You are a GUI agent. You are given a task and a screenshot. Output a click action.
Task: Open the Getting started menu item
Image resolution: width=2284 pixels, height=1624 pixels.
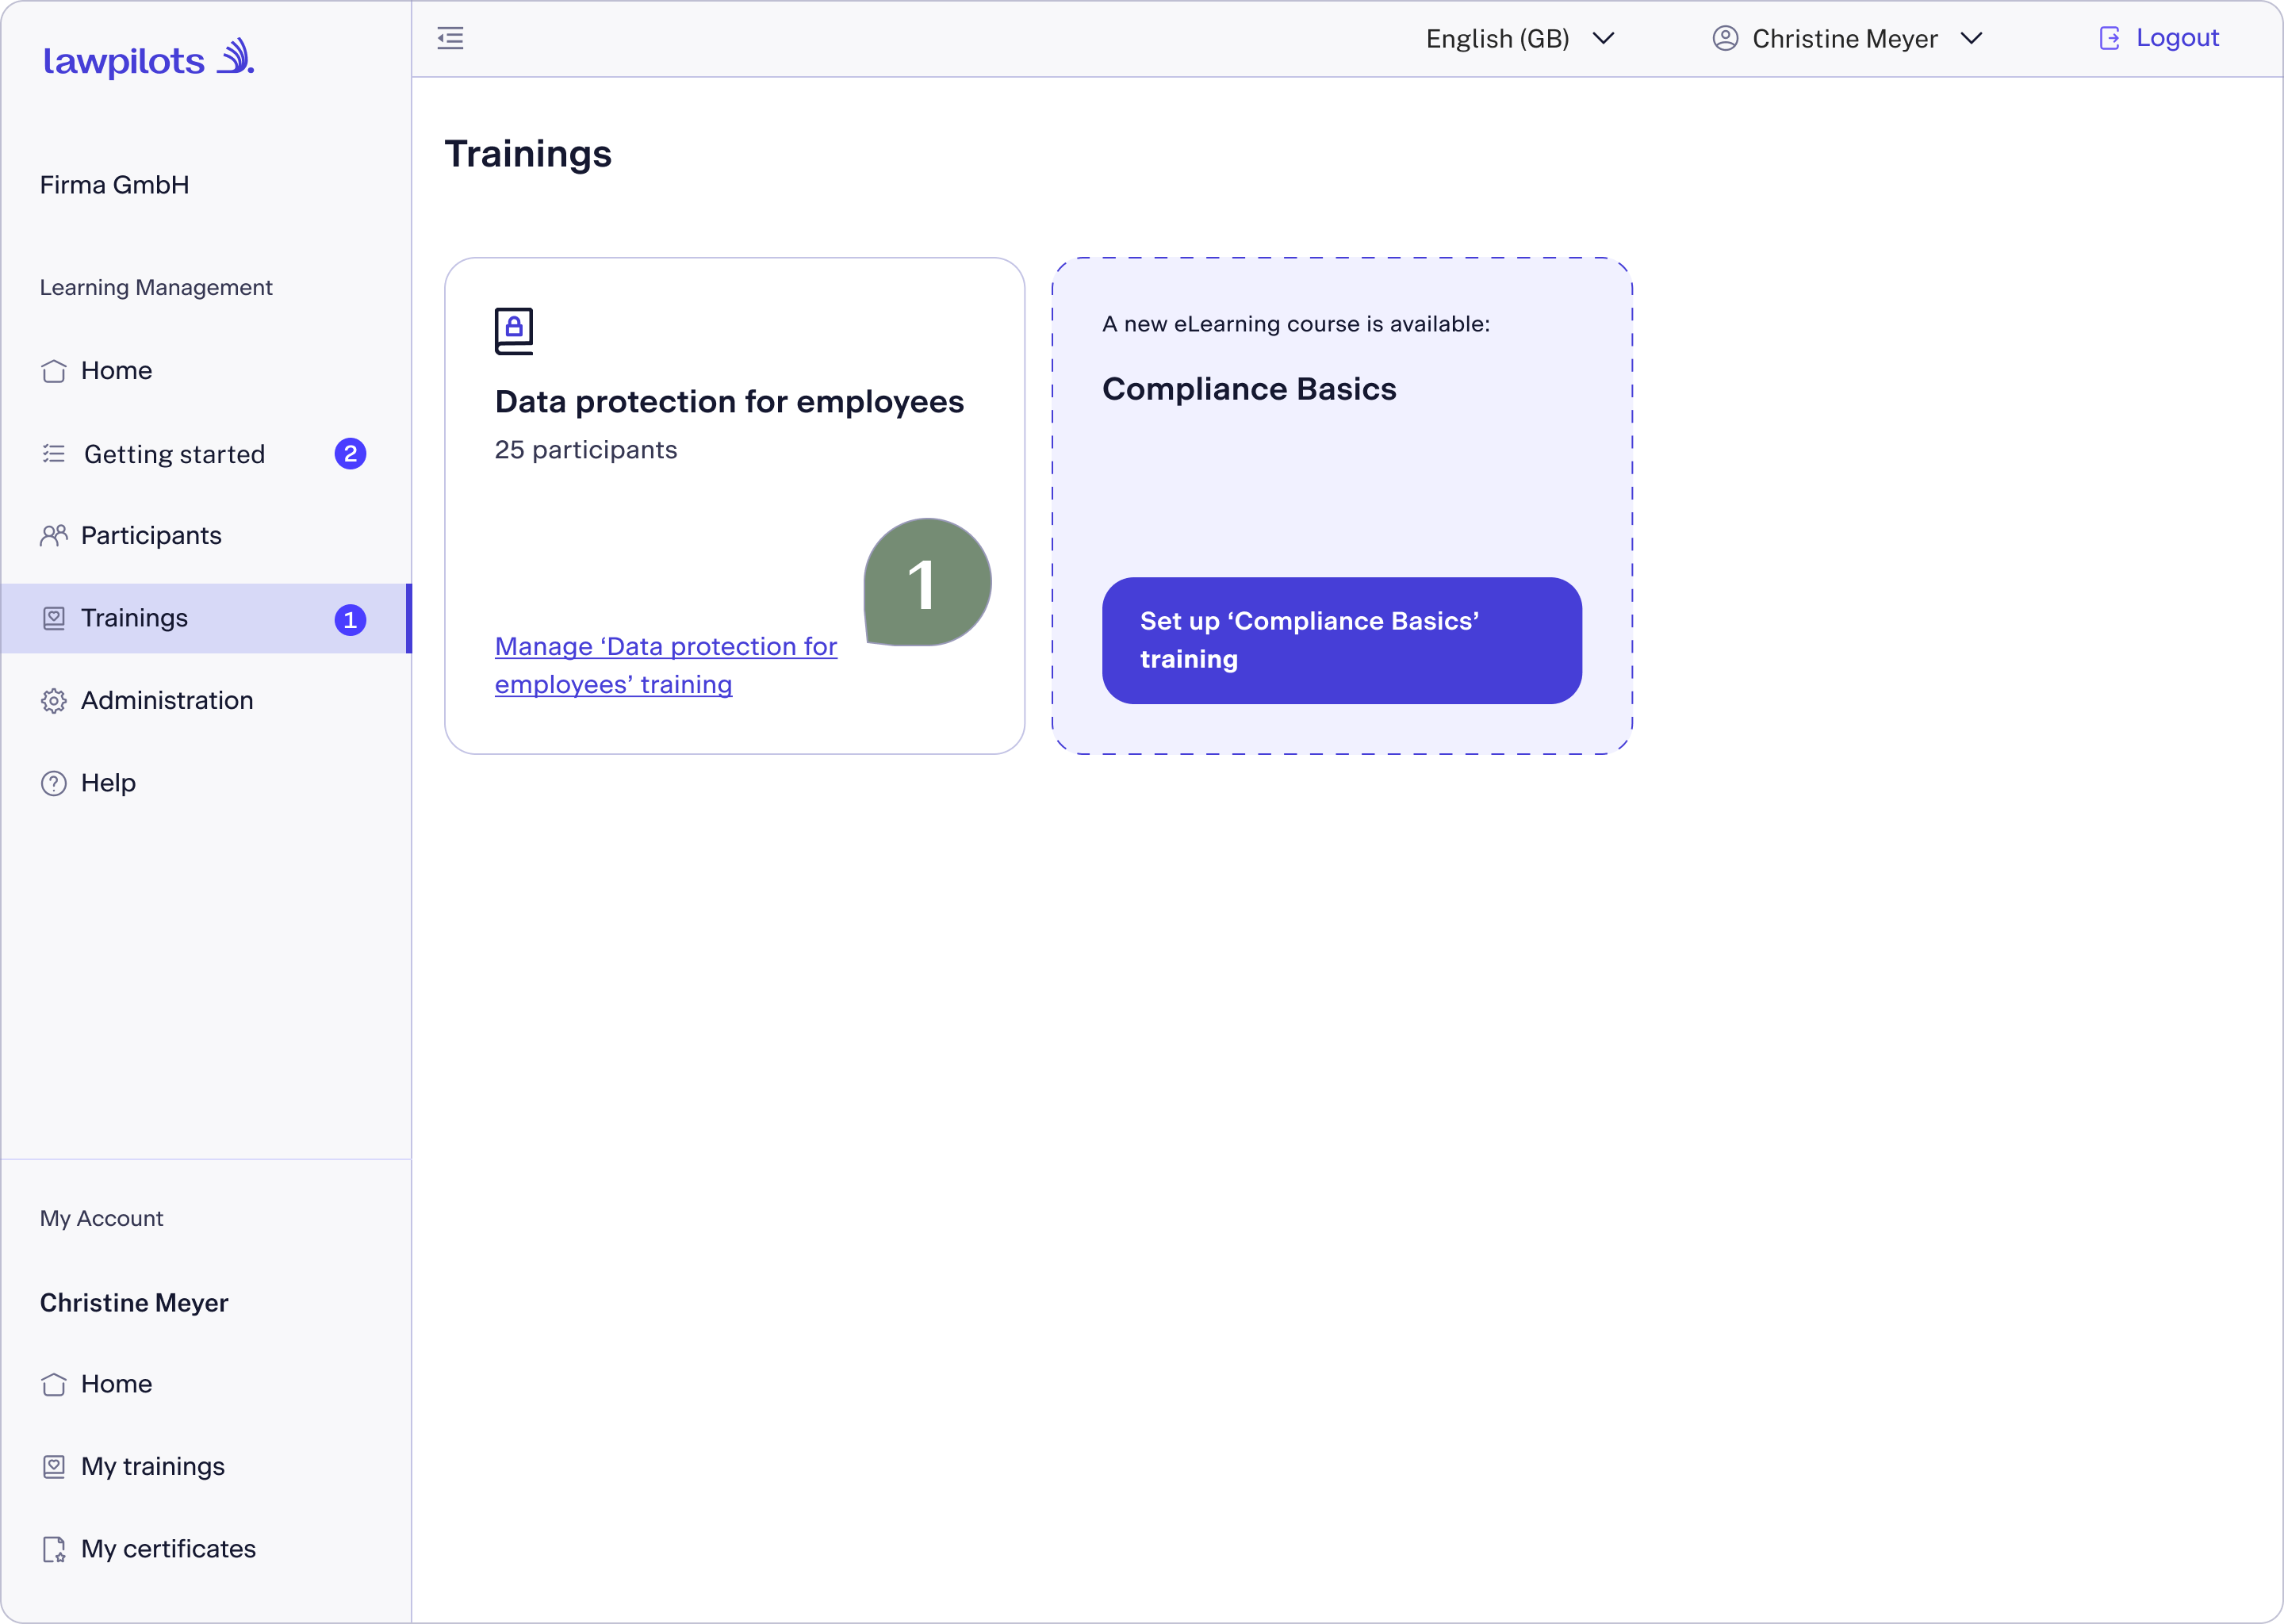click(206, 454)
